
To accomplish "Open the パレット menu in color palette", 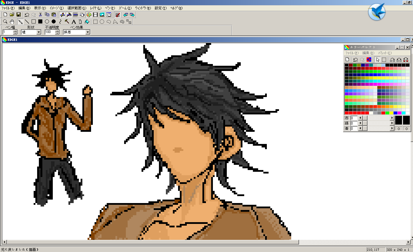I will coord(385,53).
